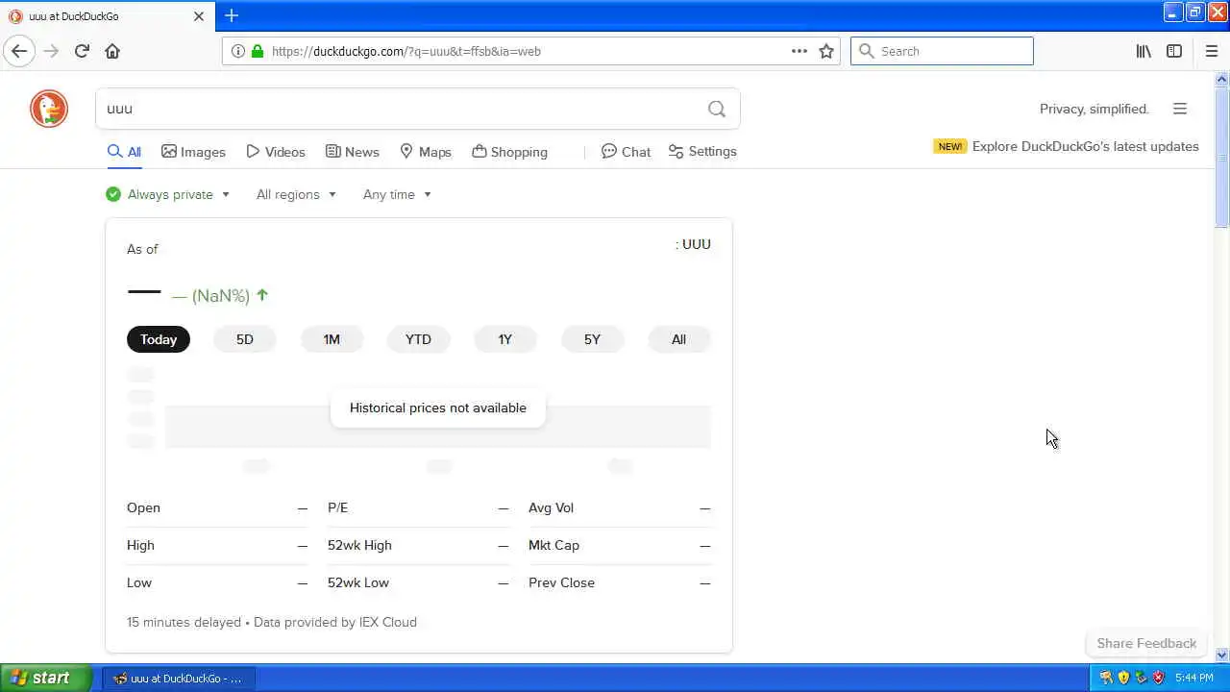Click the scrollbar down arrow

(1222, 655)
